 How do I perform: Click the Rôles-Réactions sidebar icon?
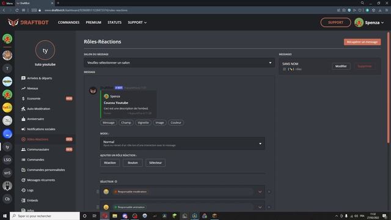(23, 139)
